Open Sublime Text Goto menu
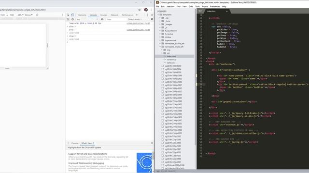This screenshot has height=173, width=309. click(x=191, y=6)
